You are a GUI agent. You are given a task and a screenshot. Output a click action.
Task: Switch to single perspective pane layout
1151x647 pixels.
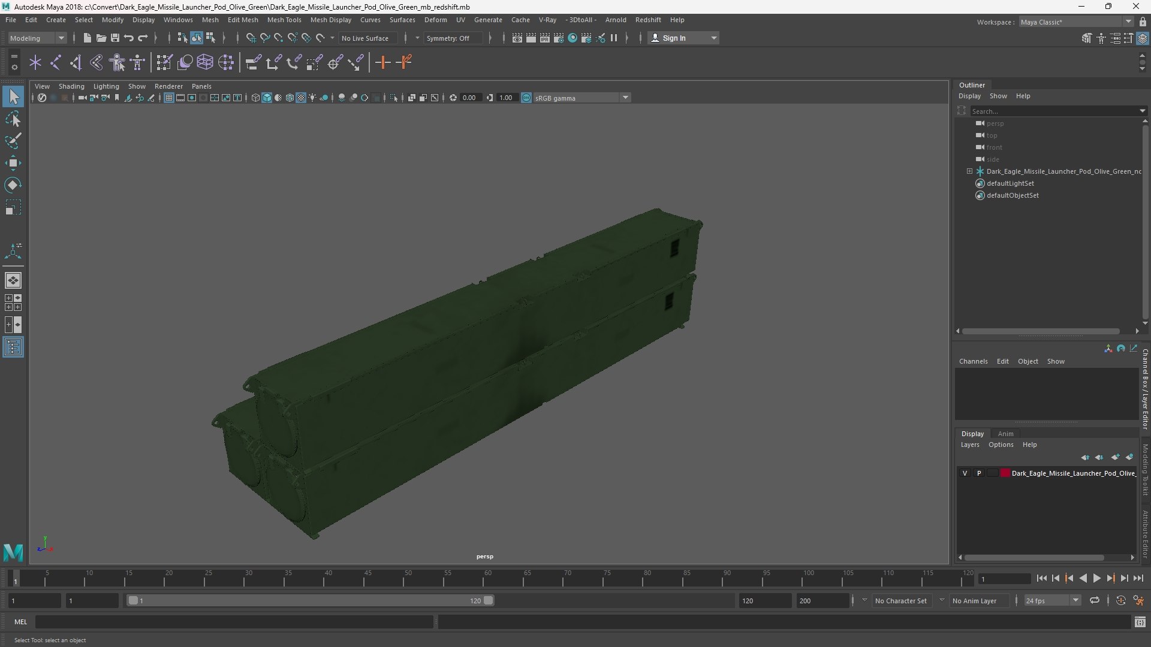13,280
